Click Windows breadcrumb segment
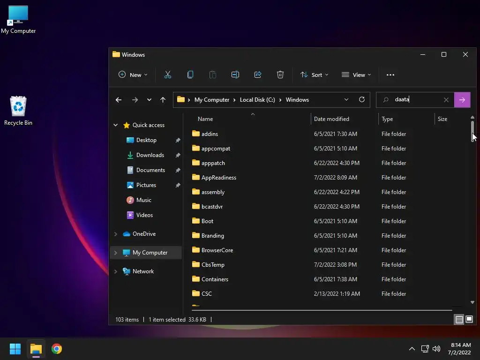Image resolution: width=480 pixels, height=360 pixels. pyautogui.click(x=297, y=100)
